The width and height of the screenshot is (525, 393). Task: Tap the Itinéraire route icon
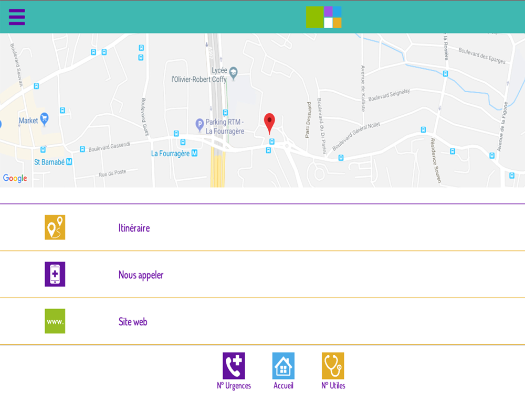[55, 227]
